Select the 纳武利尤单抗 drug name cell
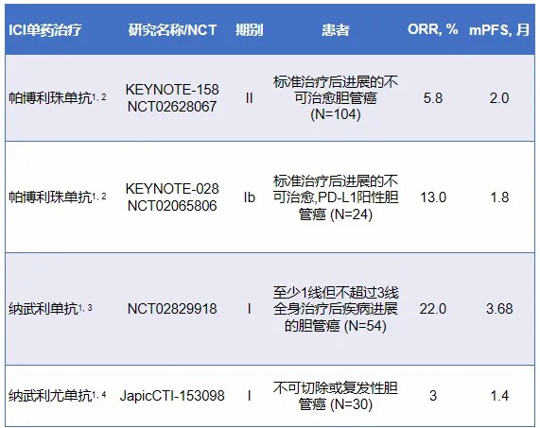Image resolution: width=540 pixels, height=428 pixels. pos(58,396)
